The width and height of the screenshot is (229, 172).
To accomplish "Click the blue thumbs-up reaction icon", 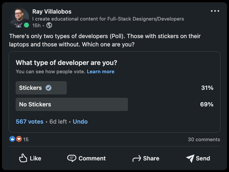I will pyautogui.click(x=12, y=139).
